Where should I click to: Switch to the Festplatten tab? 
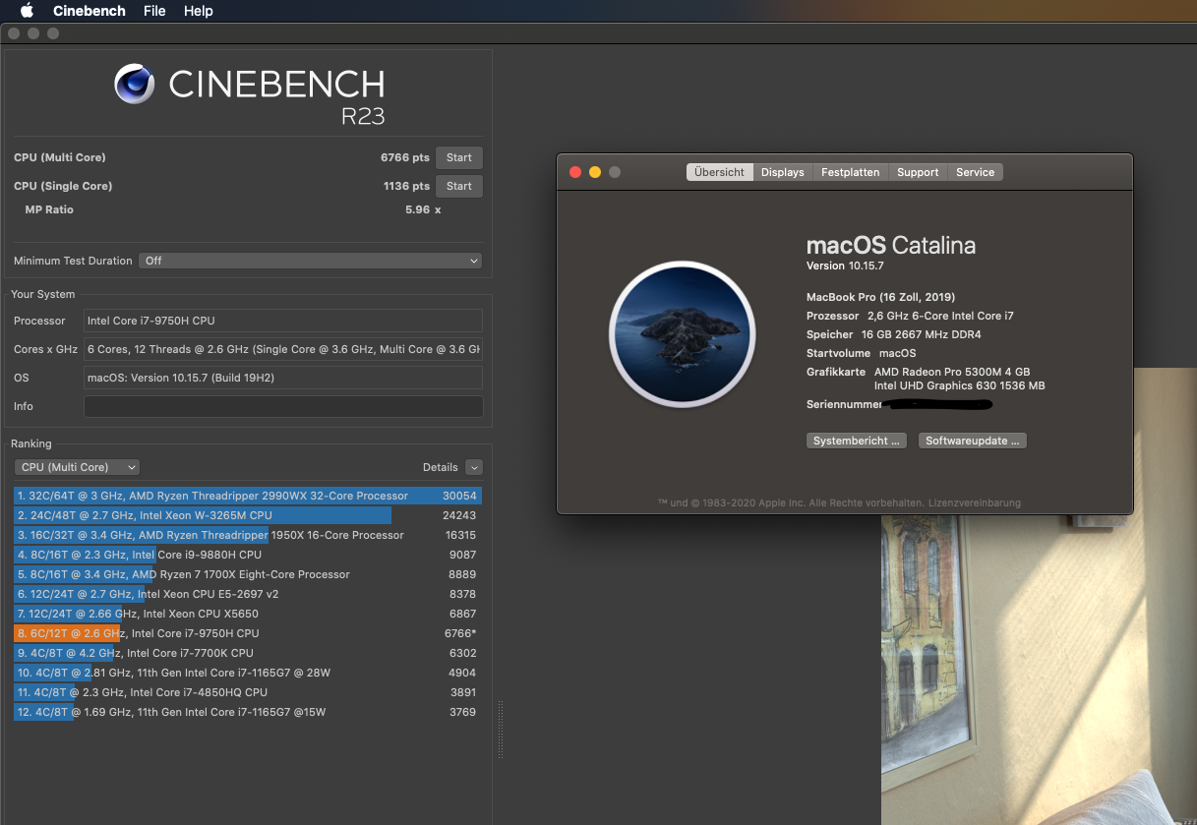(x=851, y=172)
